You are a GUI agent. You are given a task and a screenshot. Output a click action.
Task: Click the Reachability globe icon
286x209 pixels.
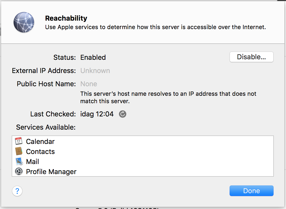pyautogui.click(x=24, y=22)
